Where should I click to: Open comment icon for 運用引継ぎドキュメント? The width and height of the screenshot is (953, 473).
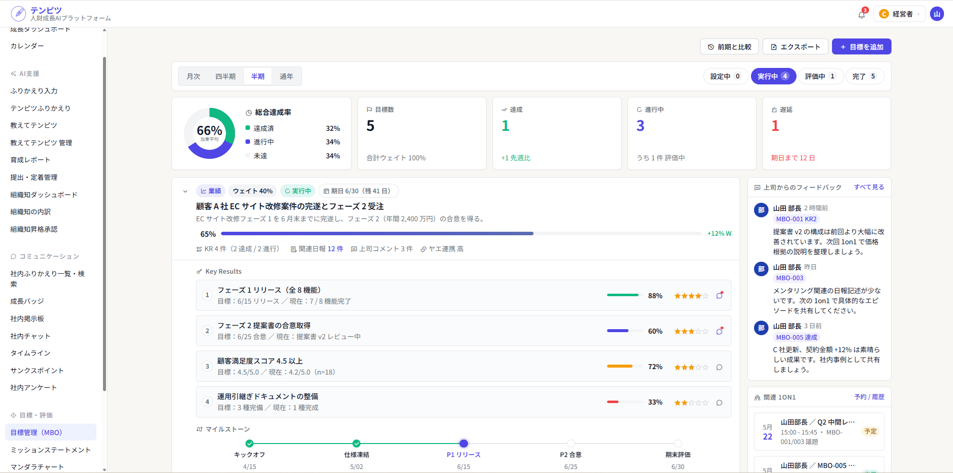point(719,403)
